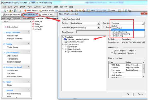This screenshot has height=100, width=148.
Task: Open the File menu
Action: 5,7
